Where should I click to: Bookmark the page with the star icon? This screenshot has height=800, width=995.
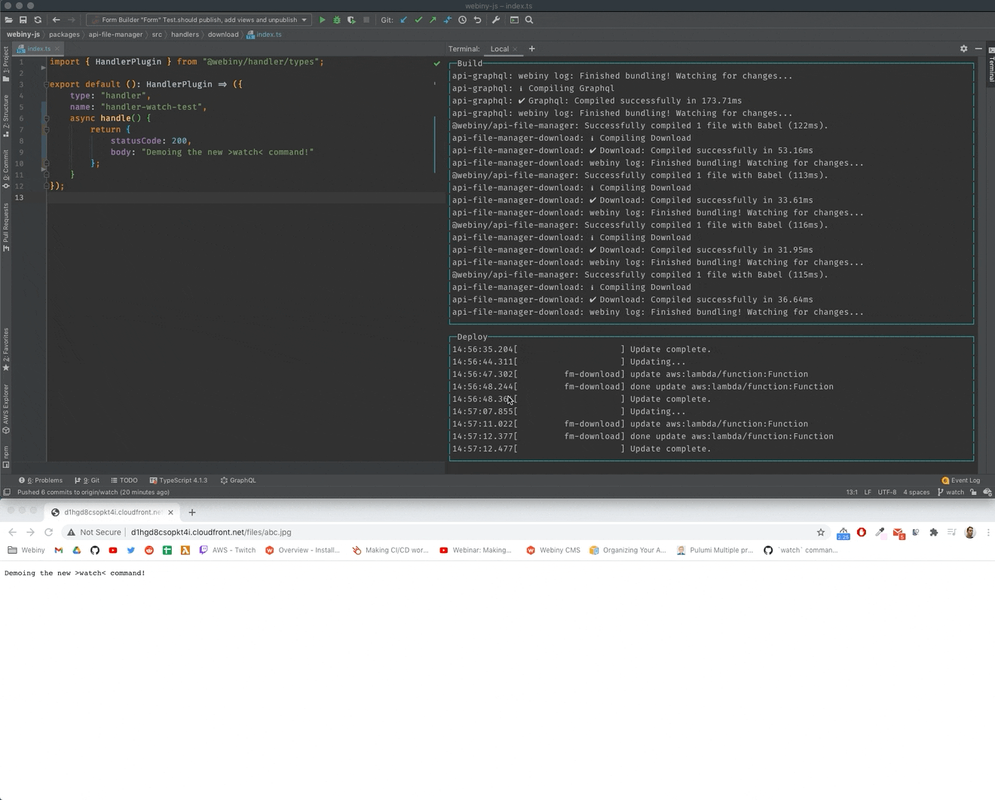pyautogui.click(x=820, y=532)
